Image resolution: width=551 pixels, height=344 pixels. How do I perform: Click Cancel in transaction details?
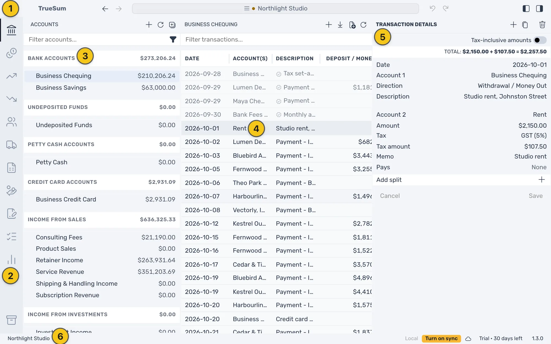coord(390,196)
